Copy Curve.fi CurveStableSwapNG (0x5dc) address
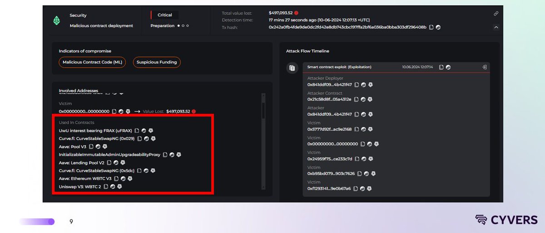Viewport: 545px width, 233px height. [139, 170]
